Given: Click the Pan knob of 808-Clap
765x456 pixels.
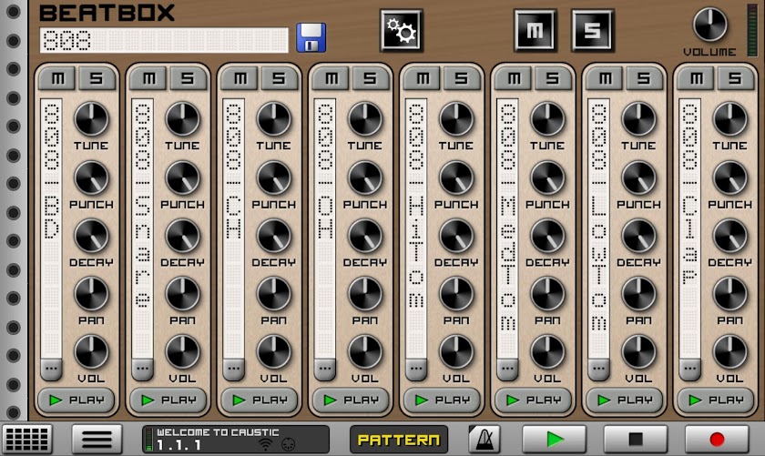Looking at the screenshot, I should [x=729, y=294].
